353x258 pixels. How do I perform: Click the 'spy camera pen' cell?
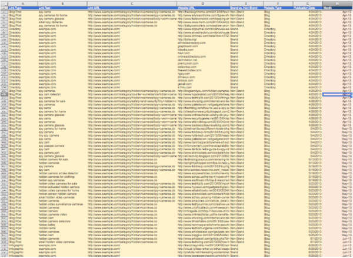pos(62,153)
